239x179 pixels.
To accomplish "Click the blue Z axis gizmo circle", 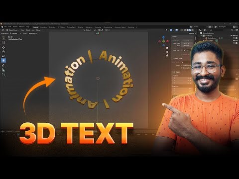I will tap(163, 37).
